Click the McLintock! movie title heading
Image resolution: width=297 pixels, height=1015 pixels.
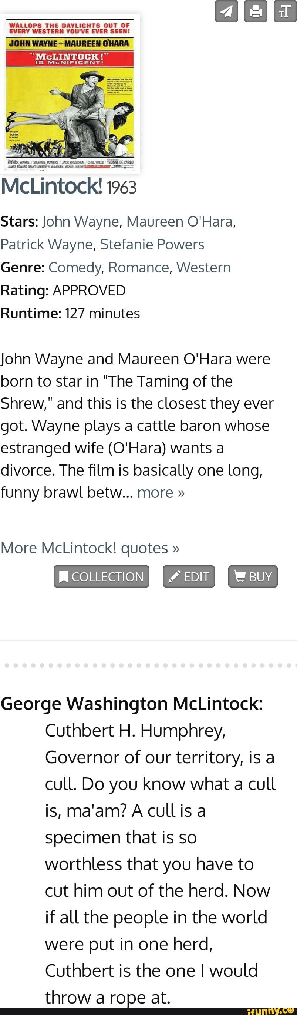point(51,186)
